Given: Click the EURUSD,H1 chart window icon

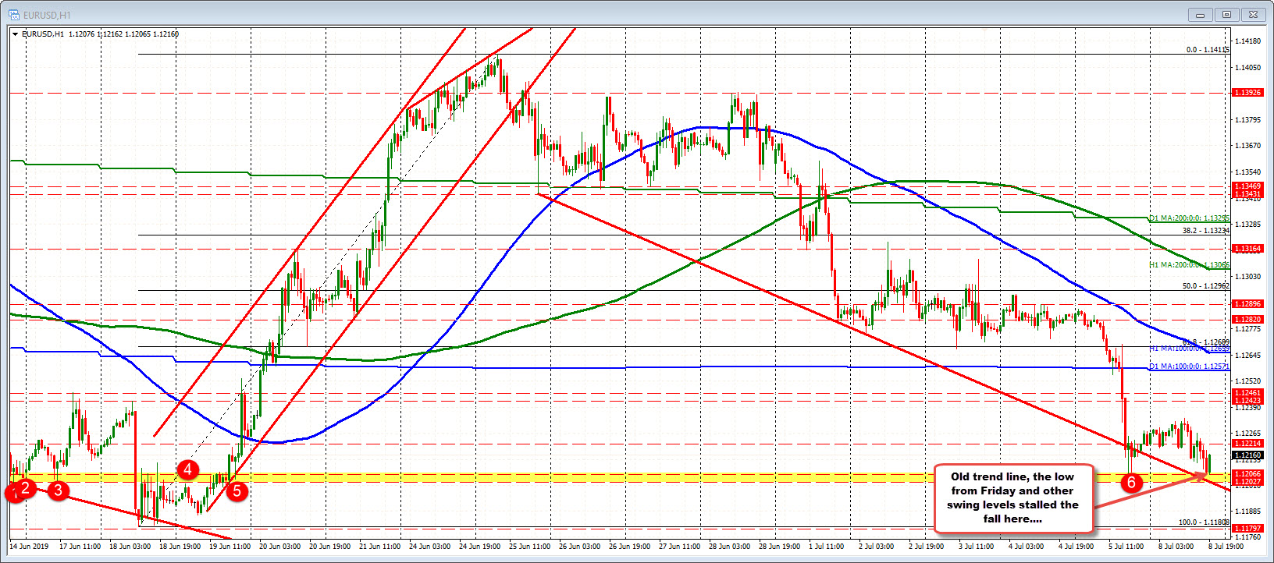Looking at the screenshot, I should coord(14,15).
